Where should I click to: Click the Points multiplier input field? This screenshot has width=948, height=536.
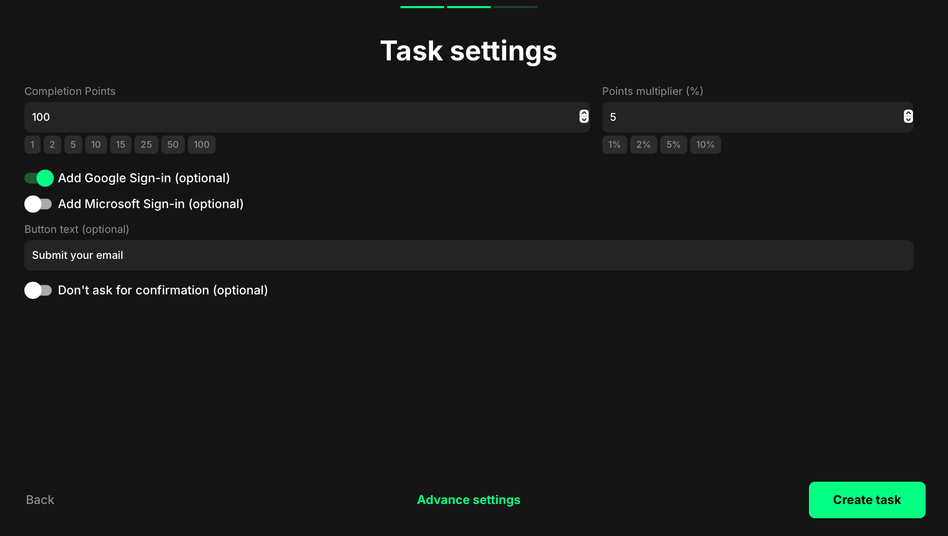(x=758, y=117)
